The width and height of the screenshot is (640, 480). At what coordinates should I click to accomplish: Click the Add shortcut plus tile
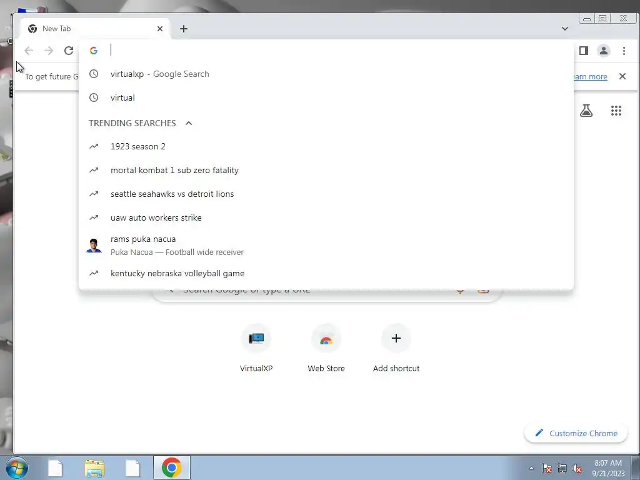pos(396,348)
